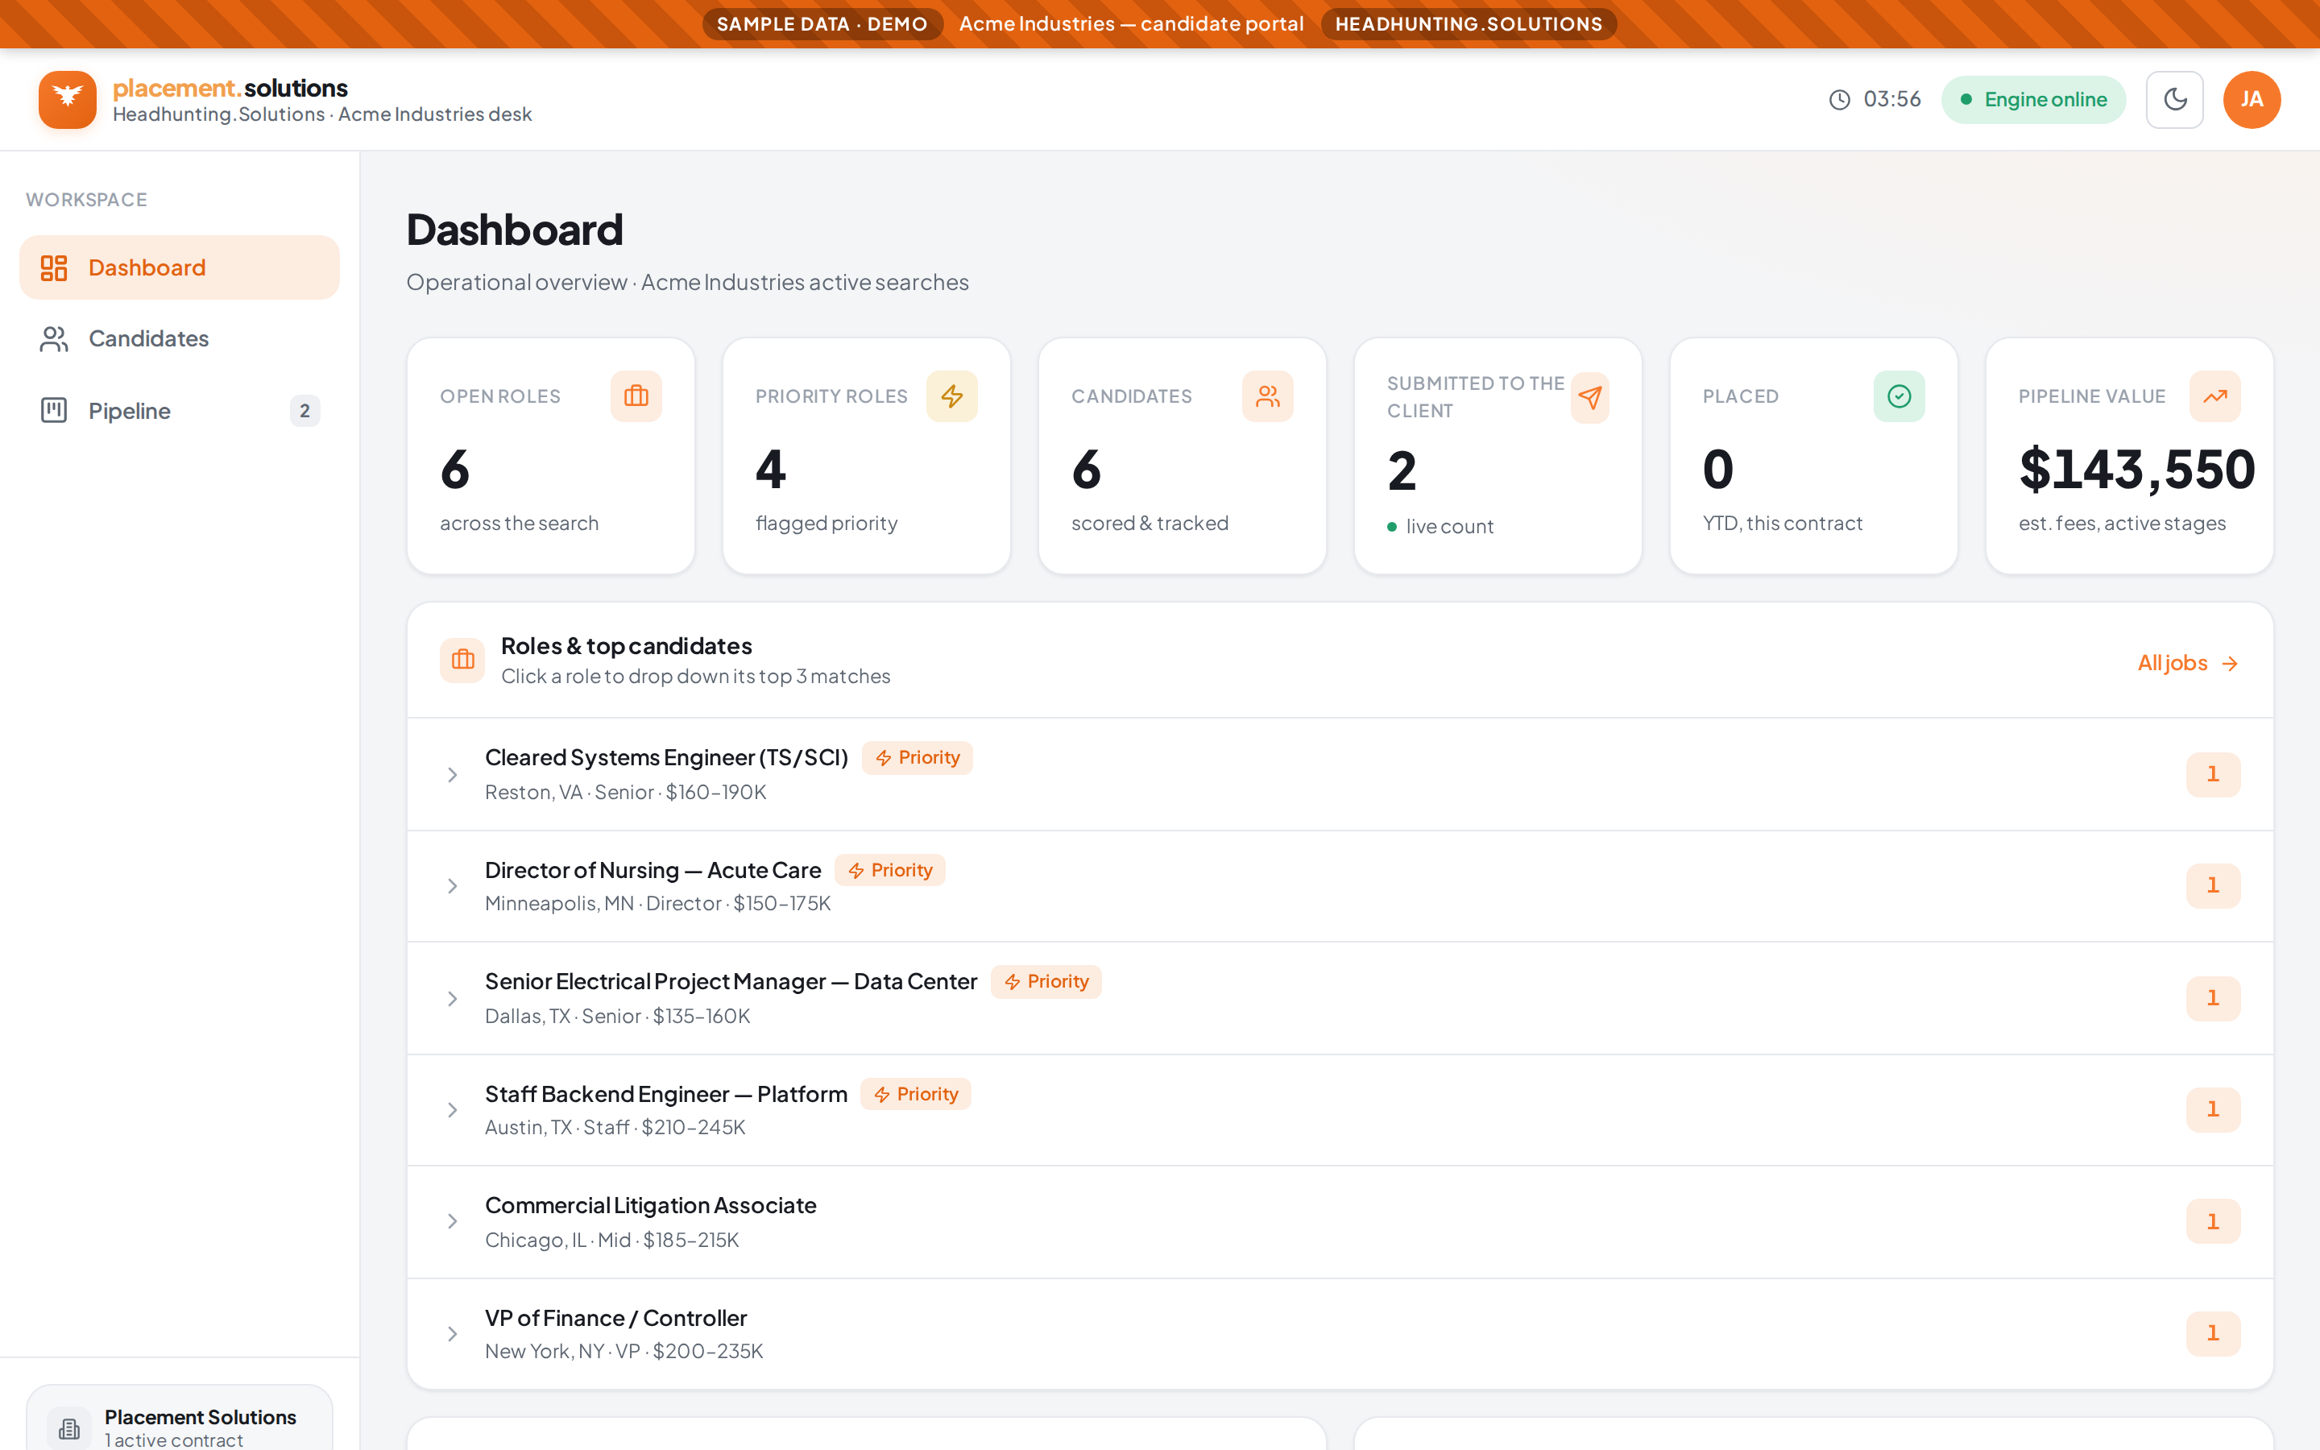The height and width of the screenshot is (1450, 2320).
Task: Expand the Senior Electrical Project Manager role
Action: (1340, 998)
